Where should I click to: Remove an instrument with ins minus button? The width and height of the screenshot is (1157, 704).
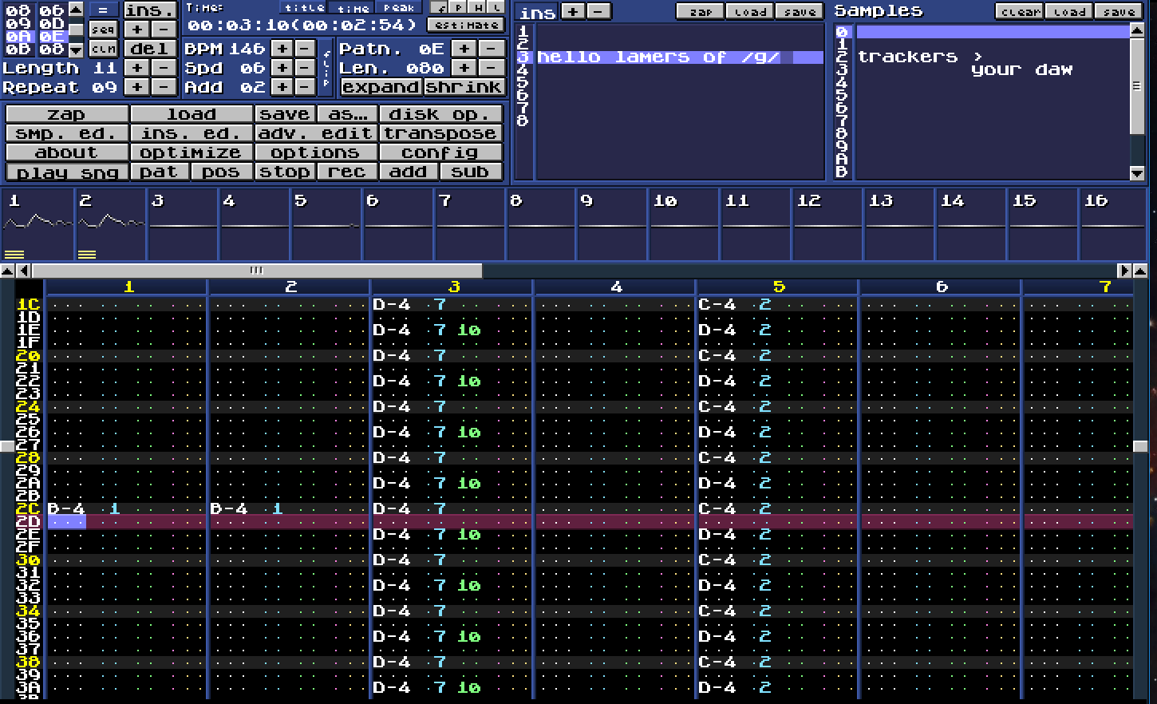coord(598,11)
